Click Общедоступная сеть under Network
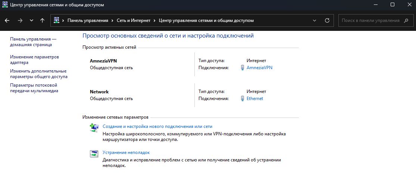416x193 pixels. coord(112,99)
